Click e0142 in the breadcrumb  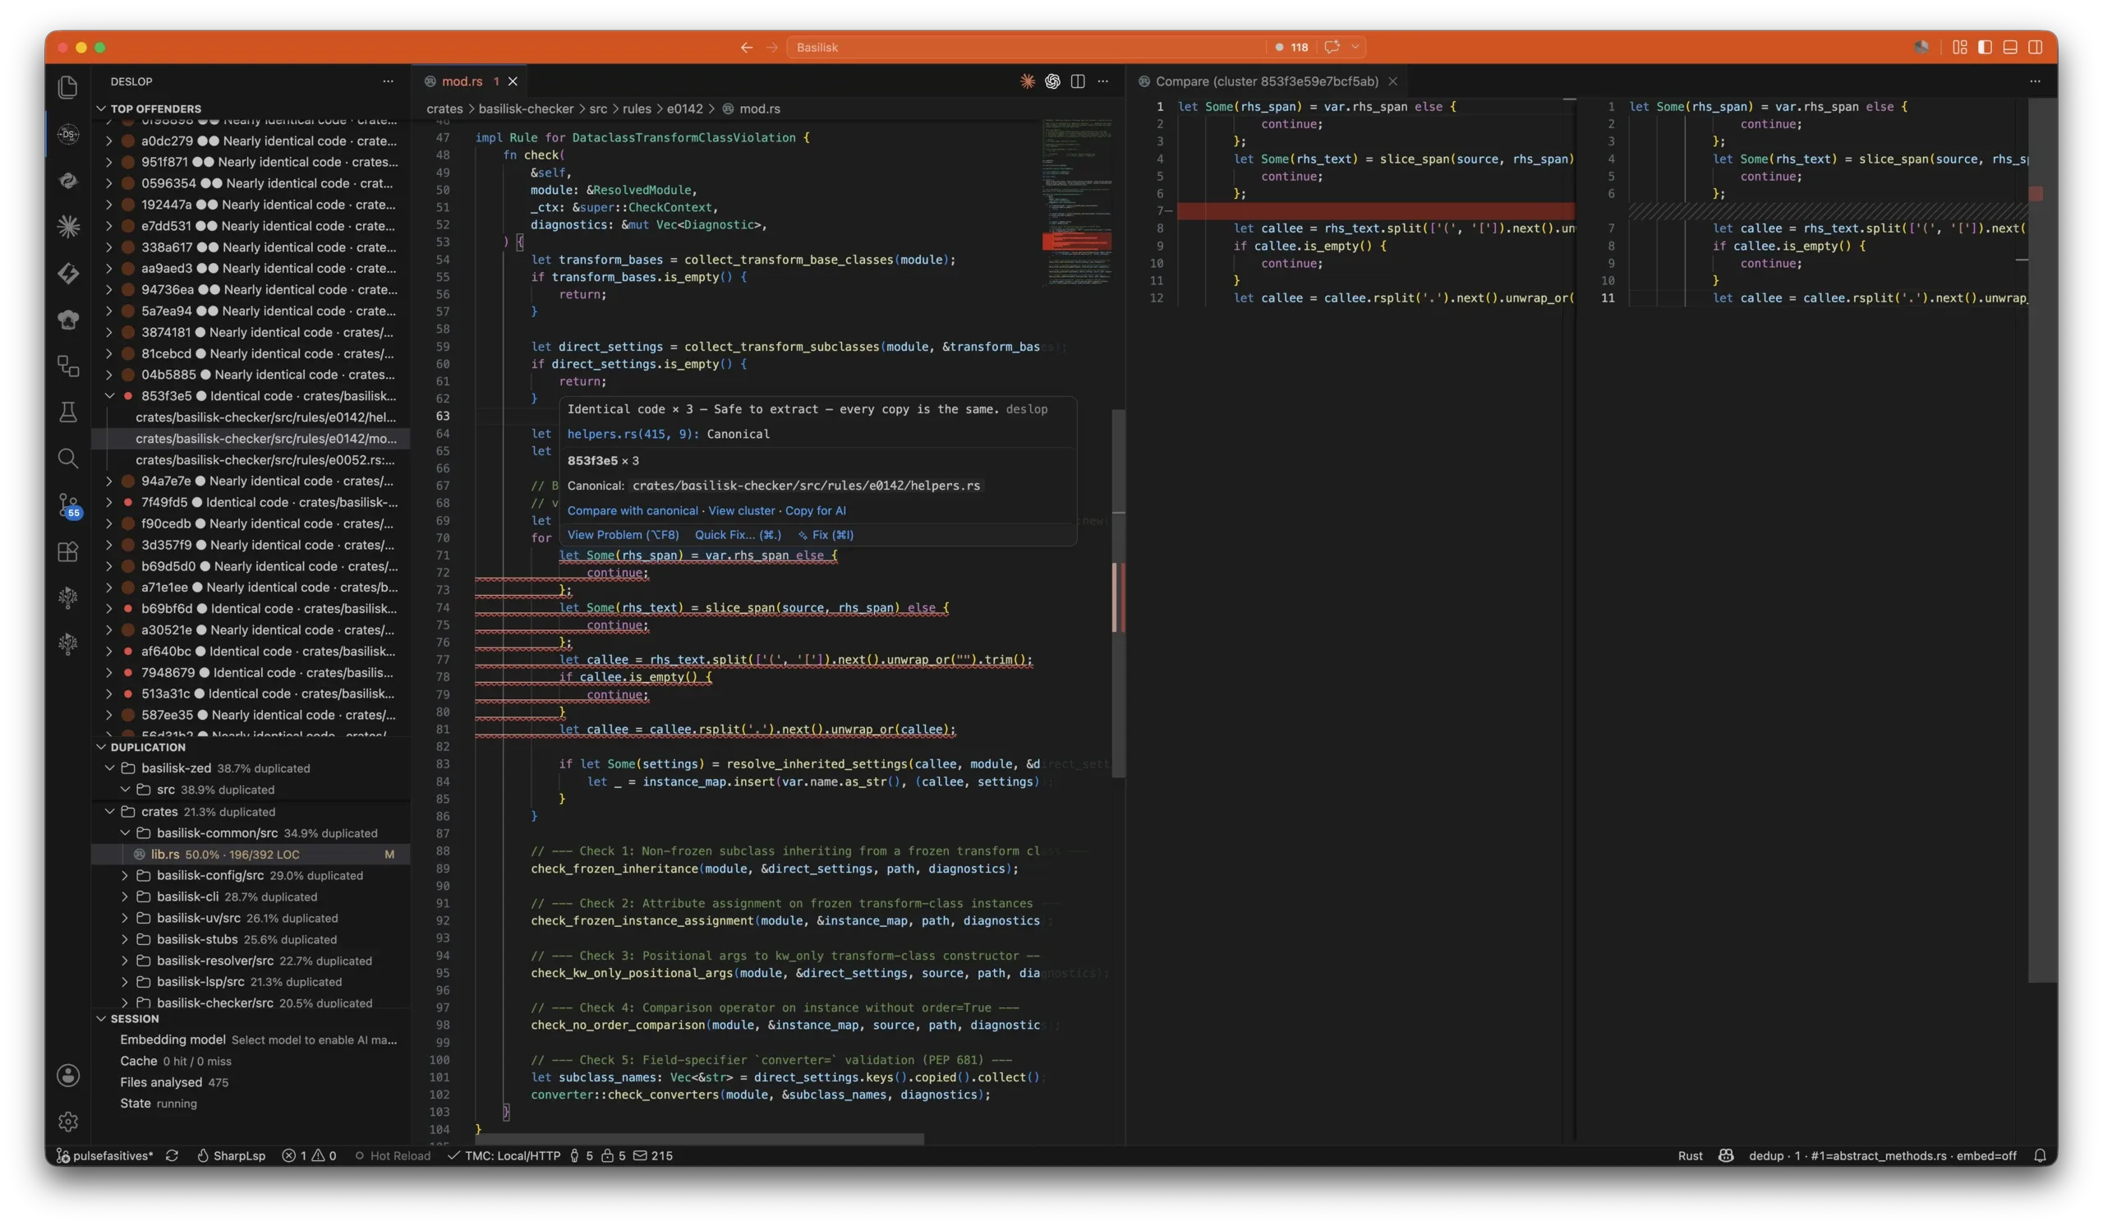pyautogui.click(x=684, y=108)
